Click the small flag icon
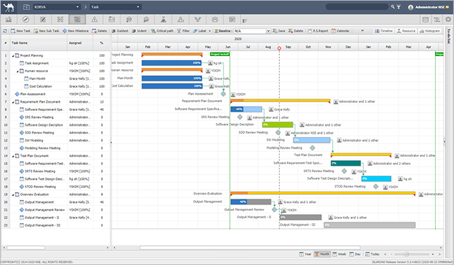This screenshot has height=265, width=454. tap(245, 20)
